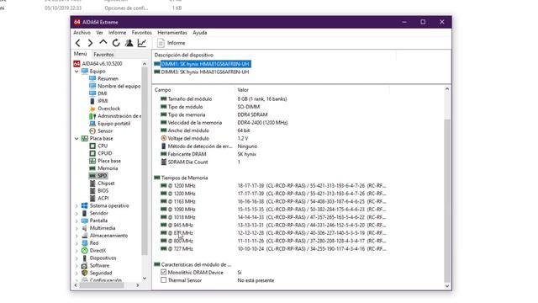Open the graph chart toolbar icon

click(x=142, y=43)
